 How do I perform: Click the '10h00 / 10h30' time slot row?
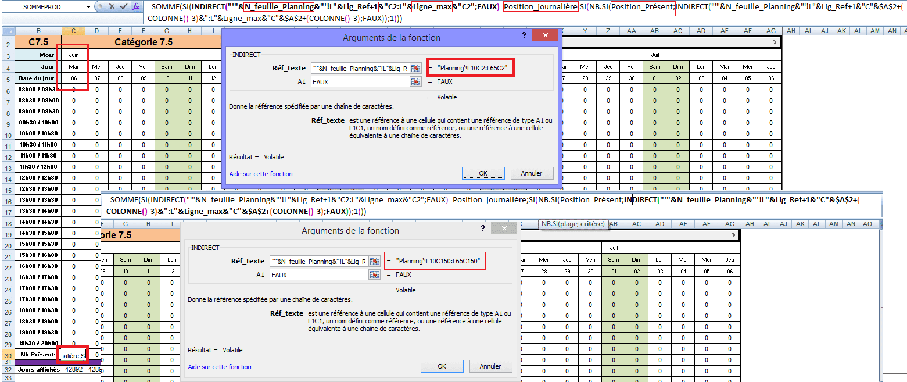38,133
